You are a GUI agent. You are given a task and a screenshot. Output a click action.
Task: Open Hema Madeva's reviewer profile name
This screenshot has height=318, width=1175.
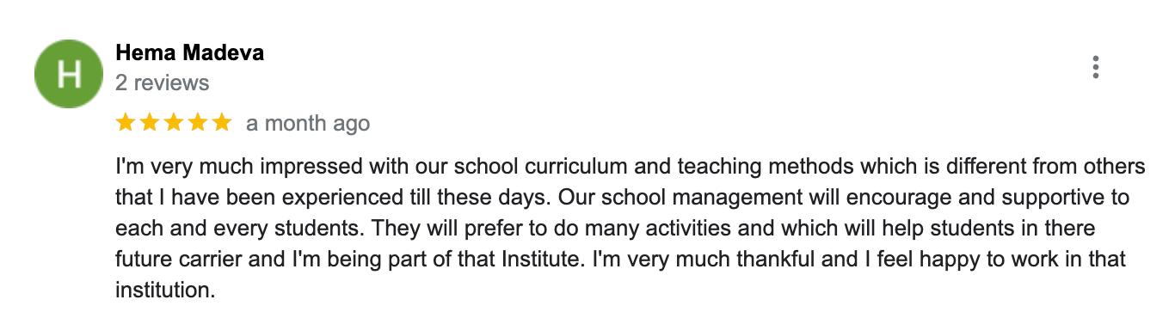pyautogui.click(x=189, y=52)
